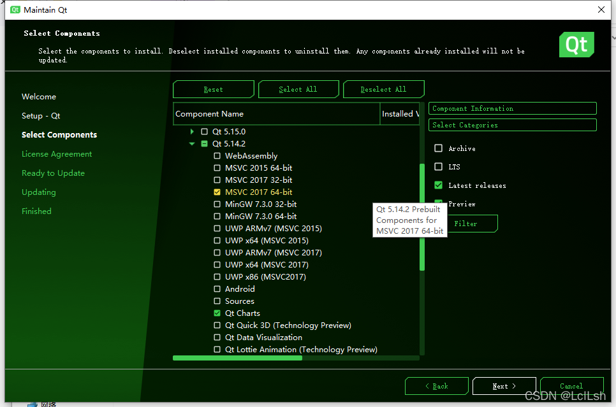Screen dimensions: 616x407
Task: Disable the Latest releases filter
Action: [x=439, y=185]
